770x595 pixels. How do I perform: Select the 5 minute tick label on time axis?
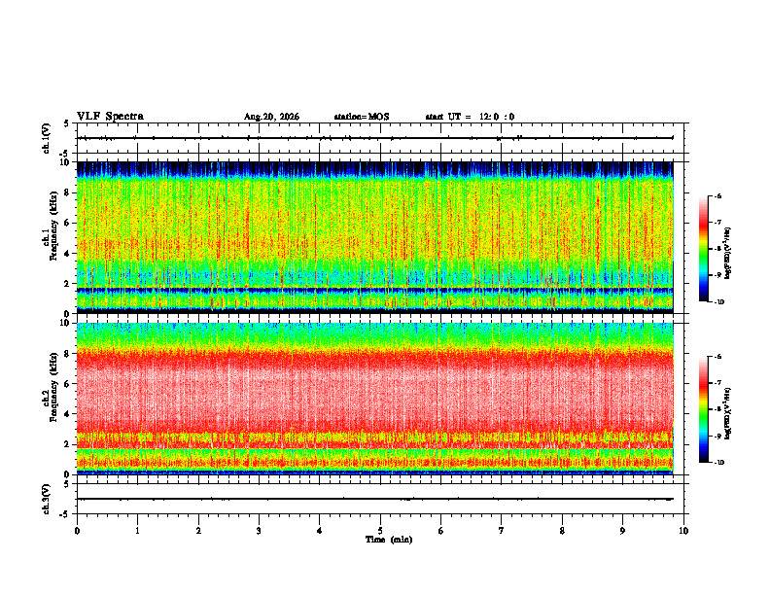380,531
